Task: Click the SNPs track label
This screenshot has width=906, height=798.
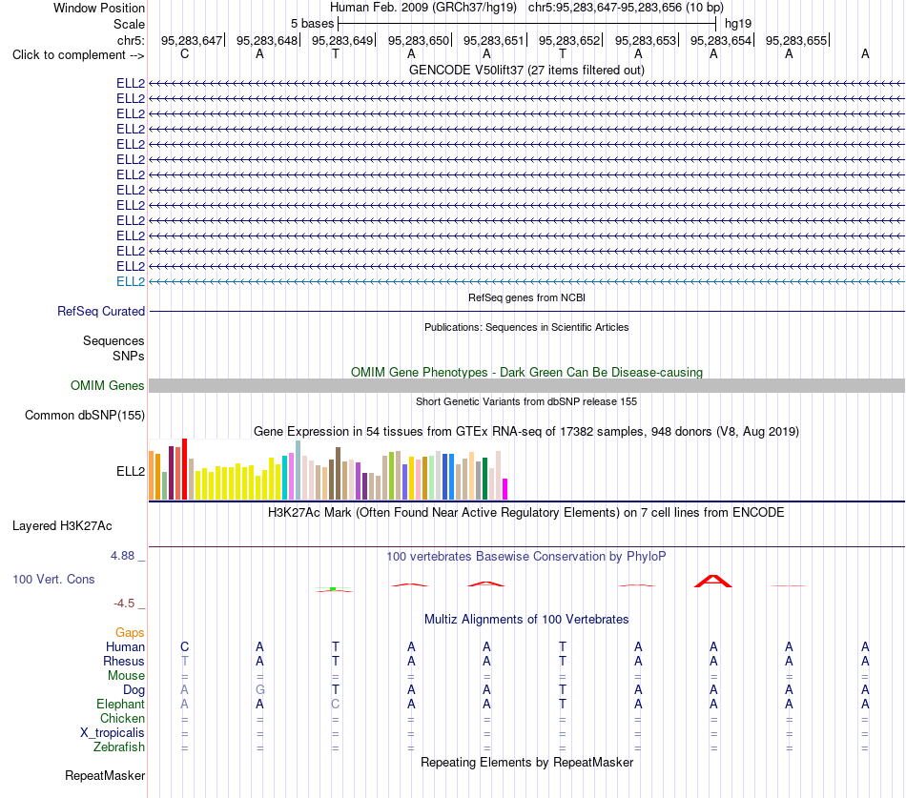Action: coord(129,356)
